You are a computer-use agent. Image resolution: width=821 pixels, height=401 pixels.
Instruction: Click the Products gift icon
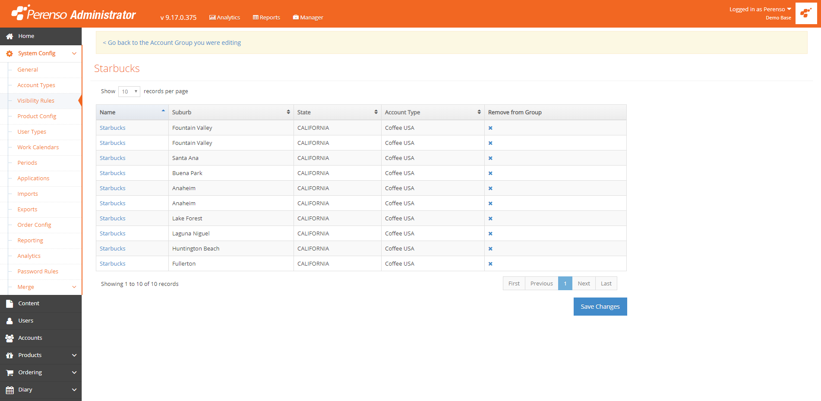pyautogui.click(x=9, y=355)
